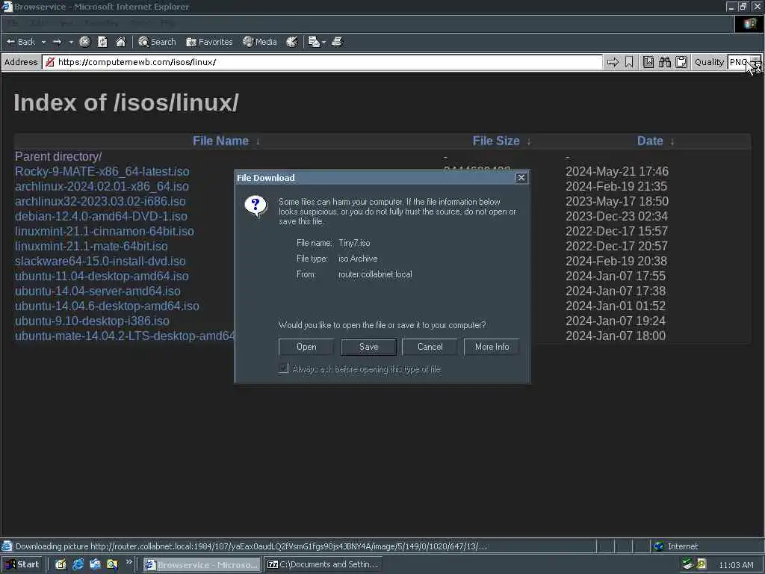765x574 pixels.
Task: Open archlinux-2024.02.01-x86_64.iso link
Action: 102,186
